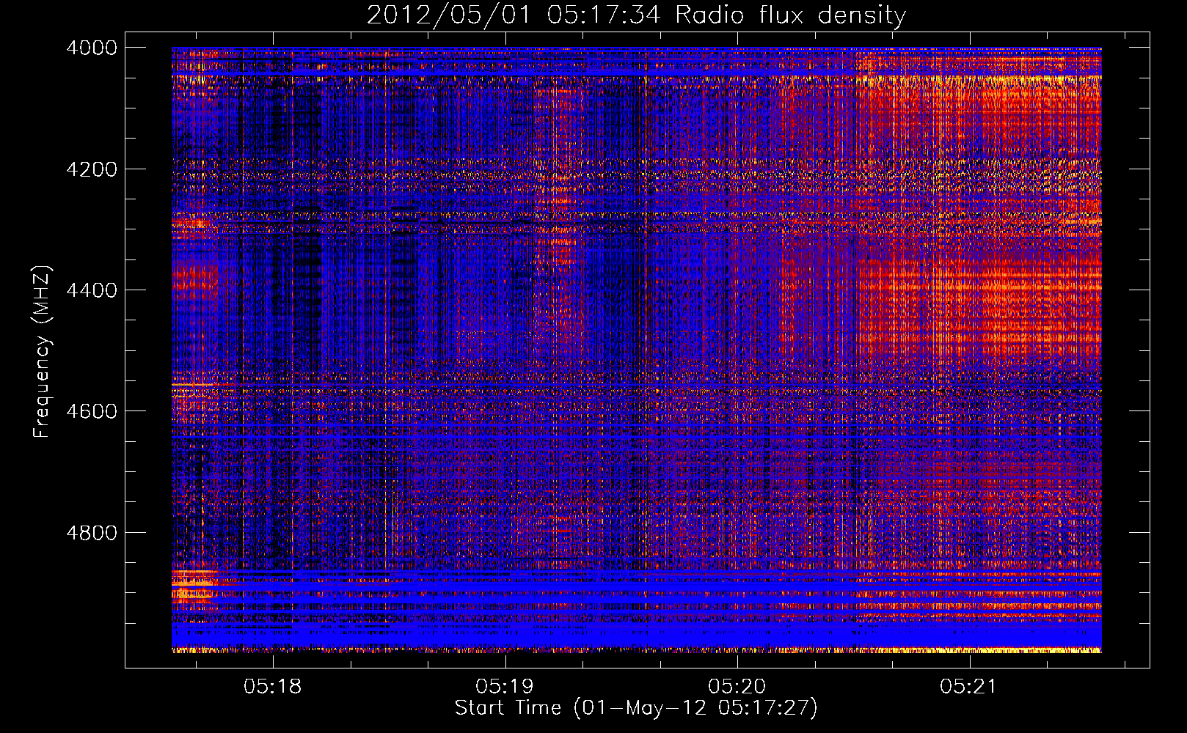Click the "Frequency (MHZ)" axis title
The image size is (1187, 733).
pyautogui.click(x=42, y=352)
